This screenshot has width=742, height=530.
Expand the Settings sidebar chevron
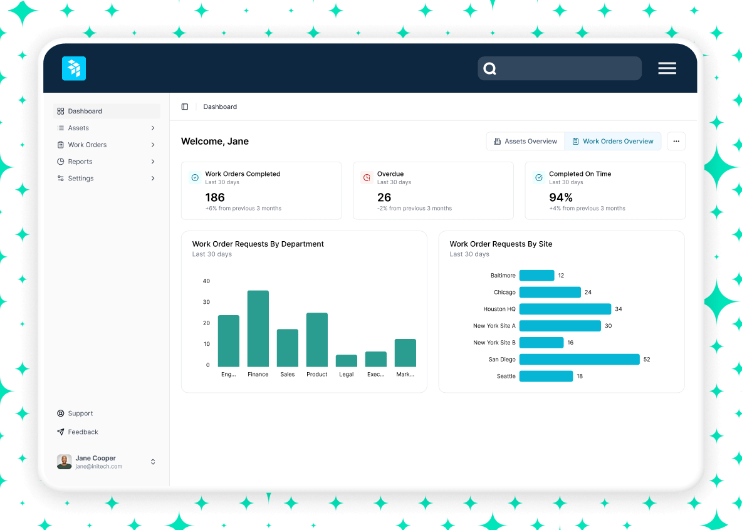pyautogui.click(x=153, y=179)
